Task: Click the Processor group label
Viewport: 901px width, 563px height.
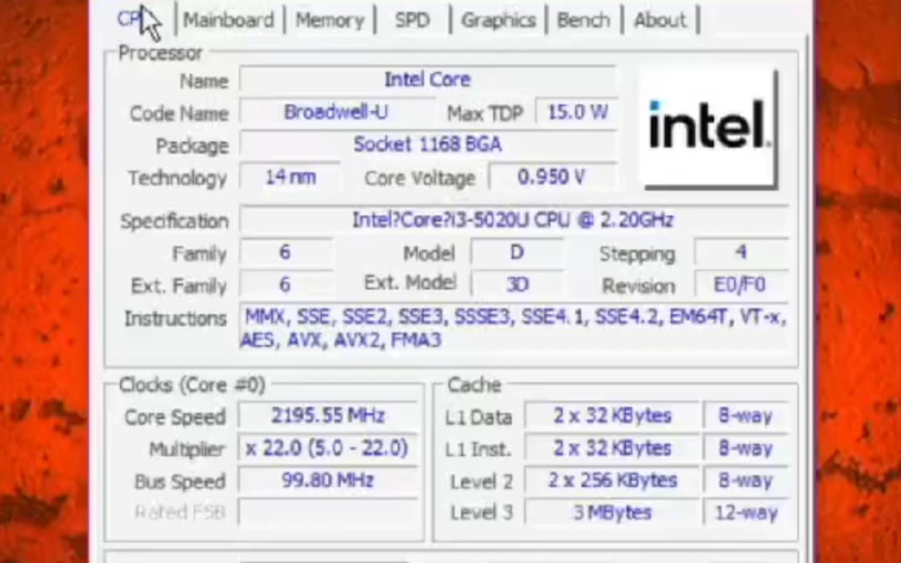Action: coord(160,53)
